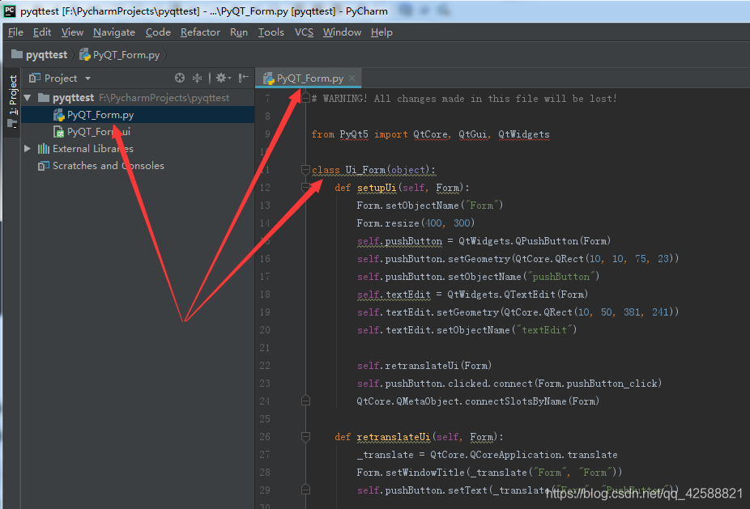
Task: Open the File menu
Action: (15, 32)
